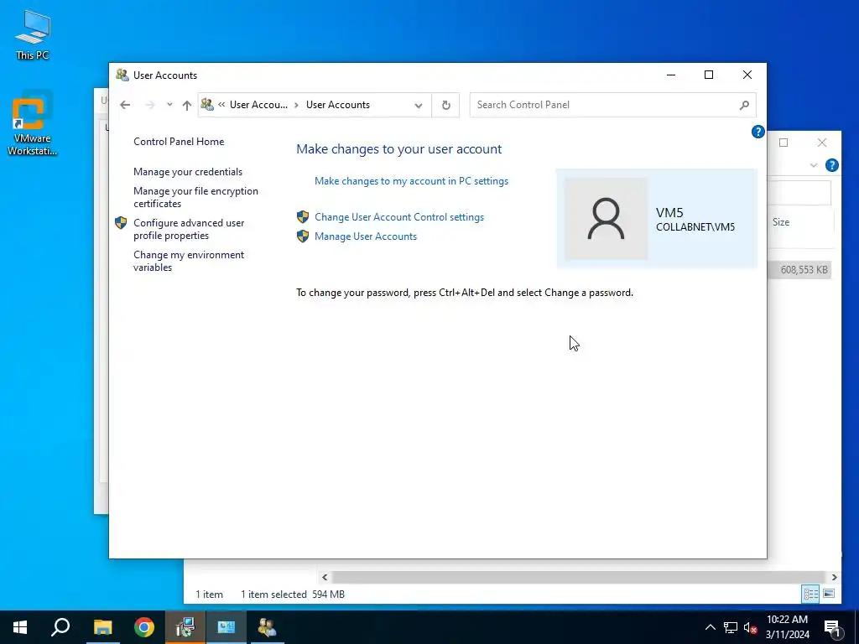Go up one level in Control Panel
The image size is (859, 644).
click(x=187, y=105)
